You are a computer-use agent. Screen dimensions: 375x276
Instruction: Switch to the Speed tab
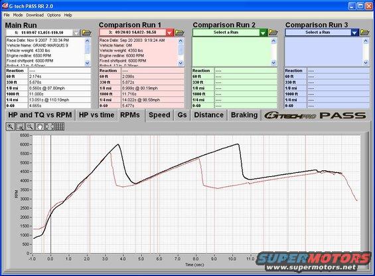click(x=159, y=115)
